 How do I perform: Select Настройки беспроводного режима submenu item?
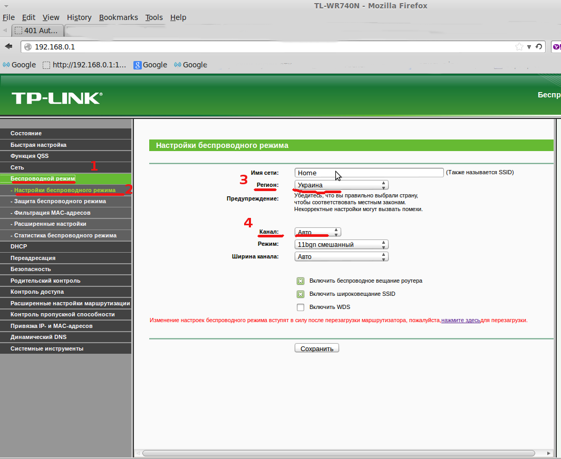66,190
